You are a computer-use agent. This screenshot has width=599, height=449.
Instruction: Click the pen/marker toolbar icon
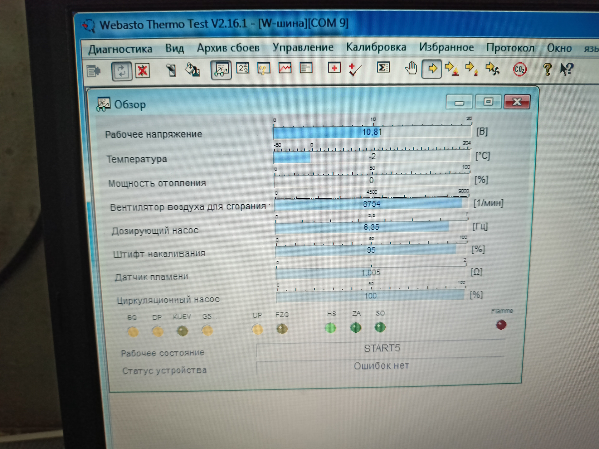(x=171, y=70)
